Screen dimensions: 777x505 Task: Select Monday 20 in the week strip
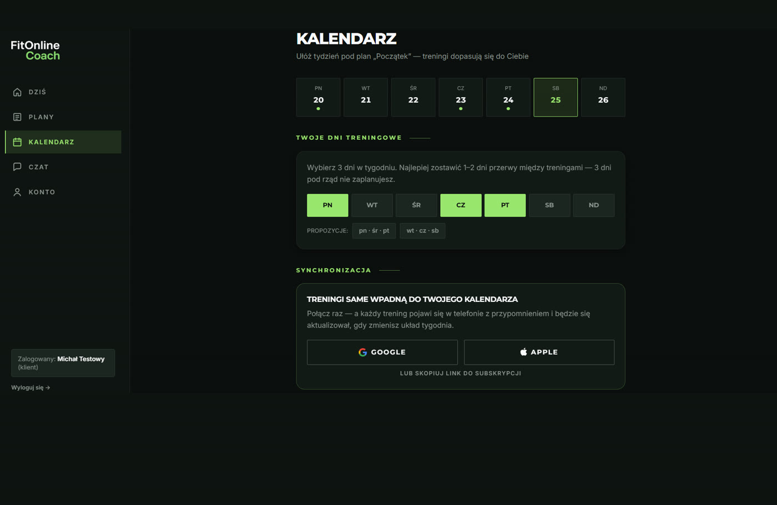tap(318, 98)
